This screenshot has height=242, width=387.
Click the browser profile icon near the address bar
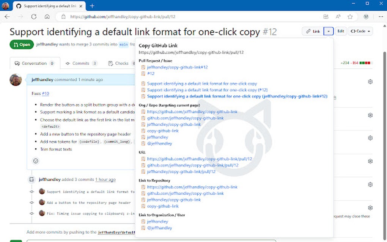click(x=366, y=17)
